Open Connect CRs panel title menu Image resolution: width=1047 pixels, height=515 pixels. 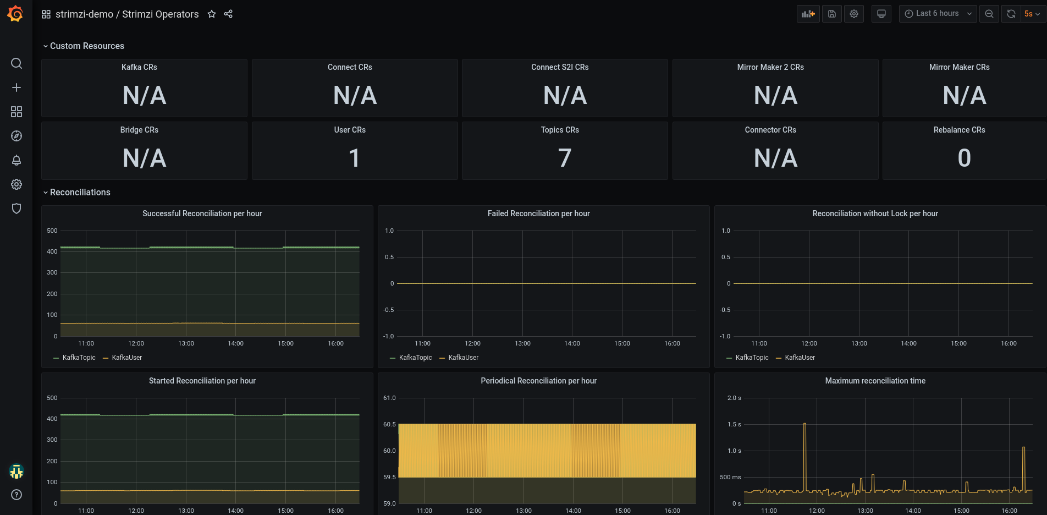pyautogui.click(x=350, y=67)
